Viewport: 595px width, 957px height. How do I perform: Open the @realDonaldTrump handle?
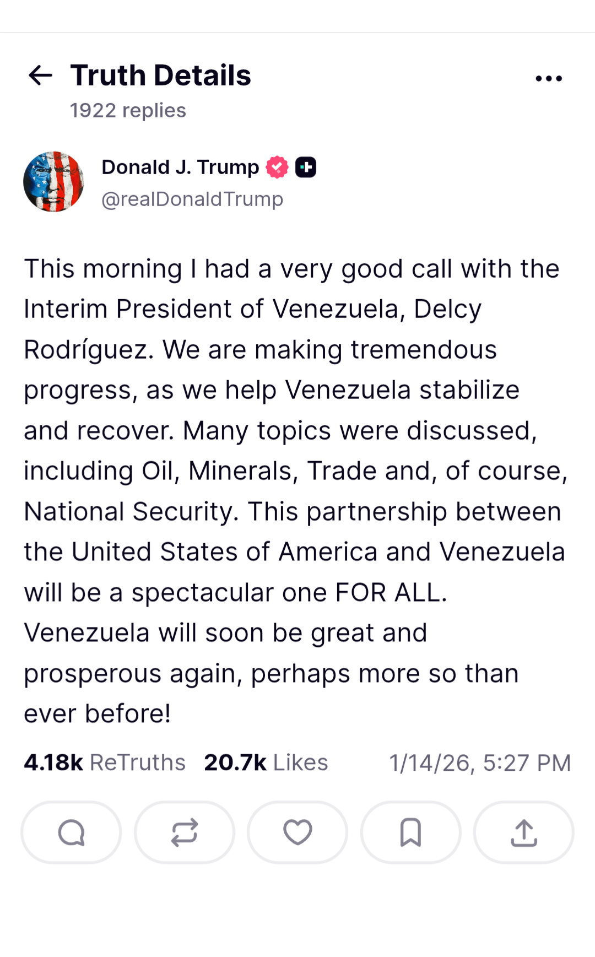192,199
